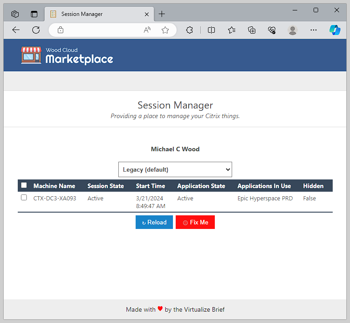The width and height of the screenshot is (350, 323).
Task: Open Browser essentials heart icon
Action: pyautogui.click(x=272, y=30)
